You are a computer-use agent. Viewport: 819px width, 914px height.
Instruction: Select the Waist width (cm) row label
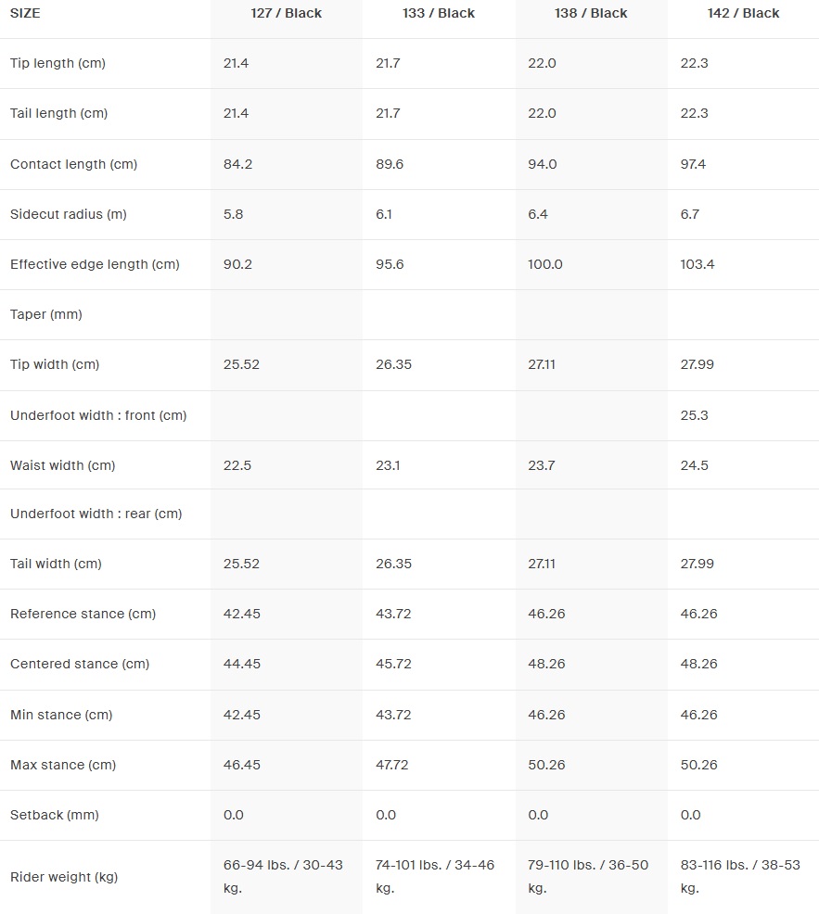63,465
